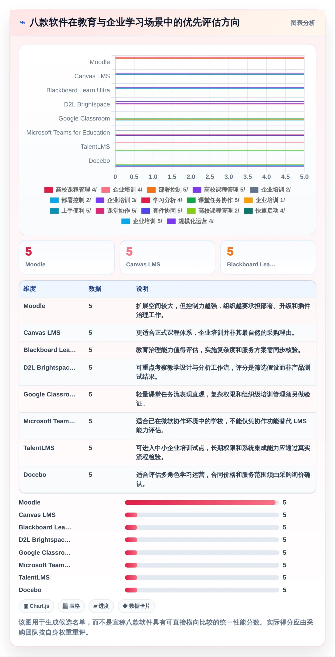Click the Microsoft Team… progress bar

pos(202,565)
